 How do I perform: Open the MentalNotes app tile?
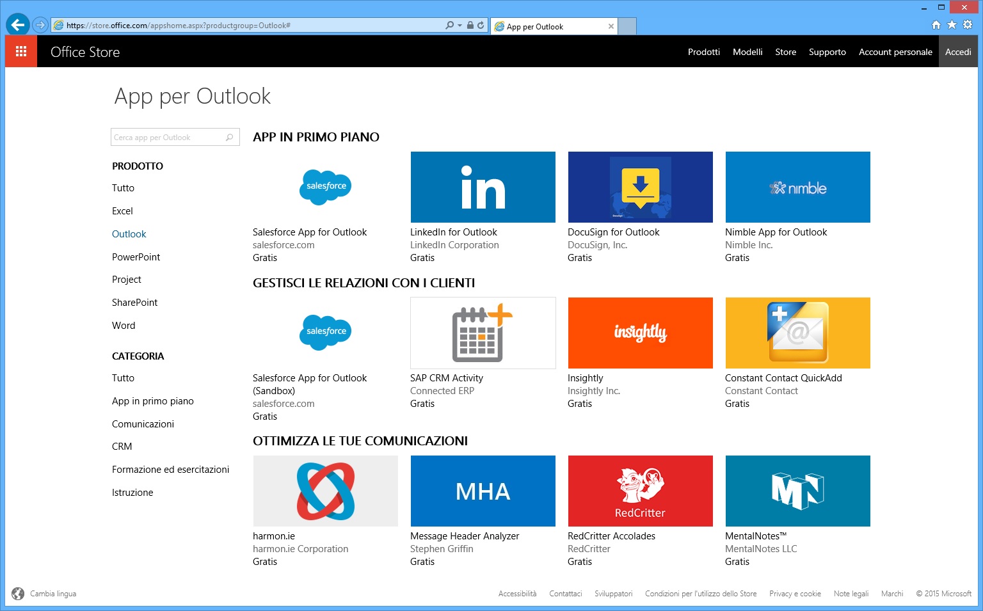coord(798,491)
